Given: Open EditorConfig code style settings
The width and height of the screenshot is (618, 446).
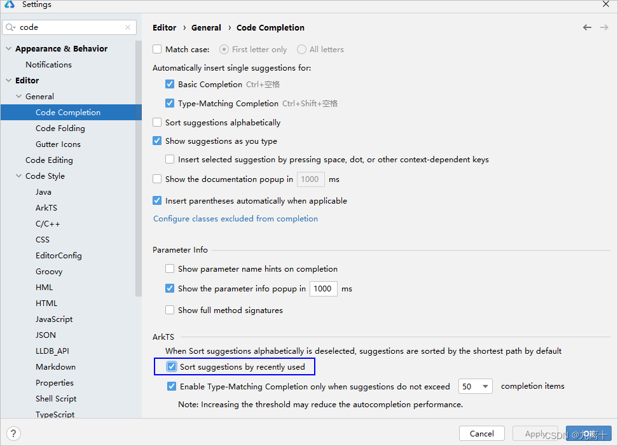Looking at the screenshot, I should 58,256.
